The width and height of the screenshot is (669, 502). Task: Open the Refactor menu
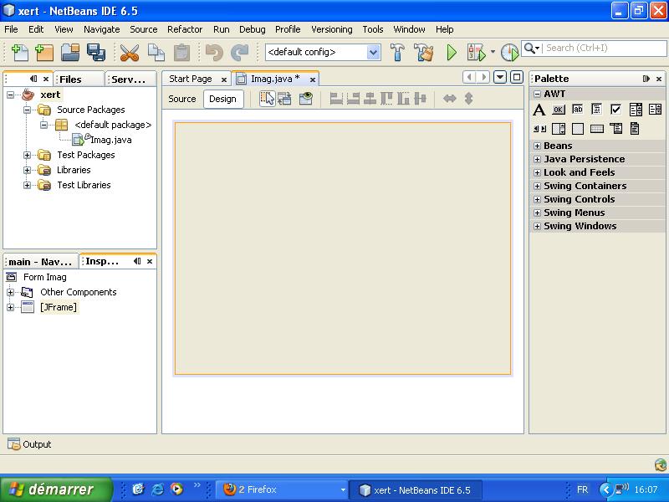pos(185,29)
